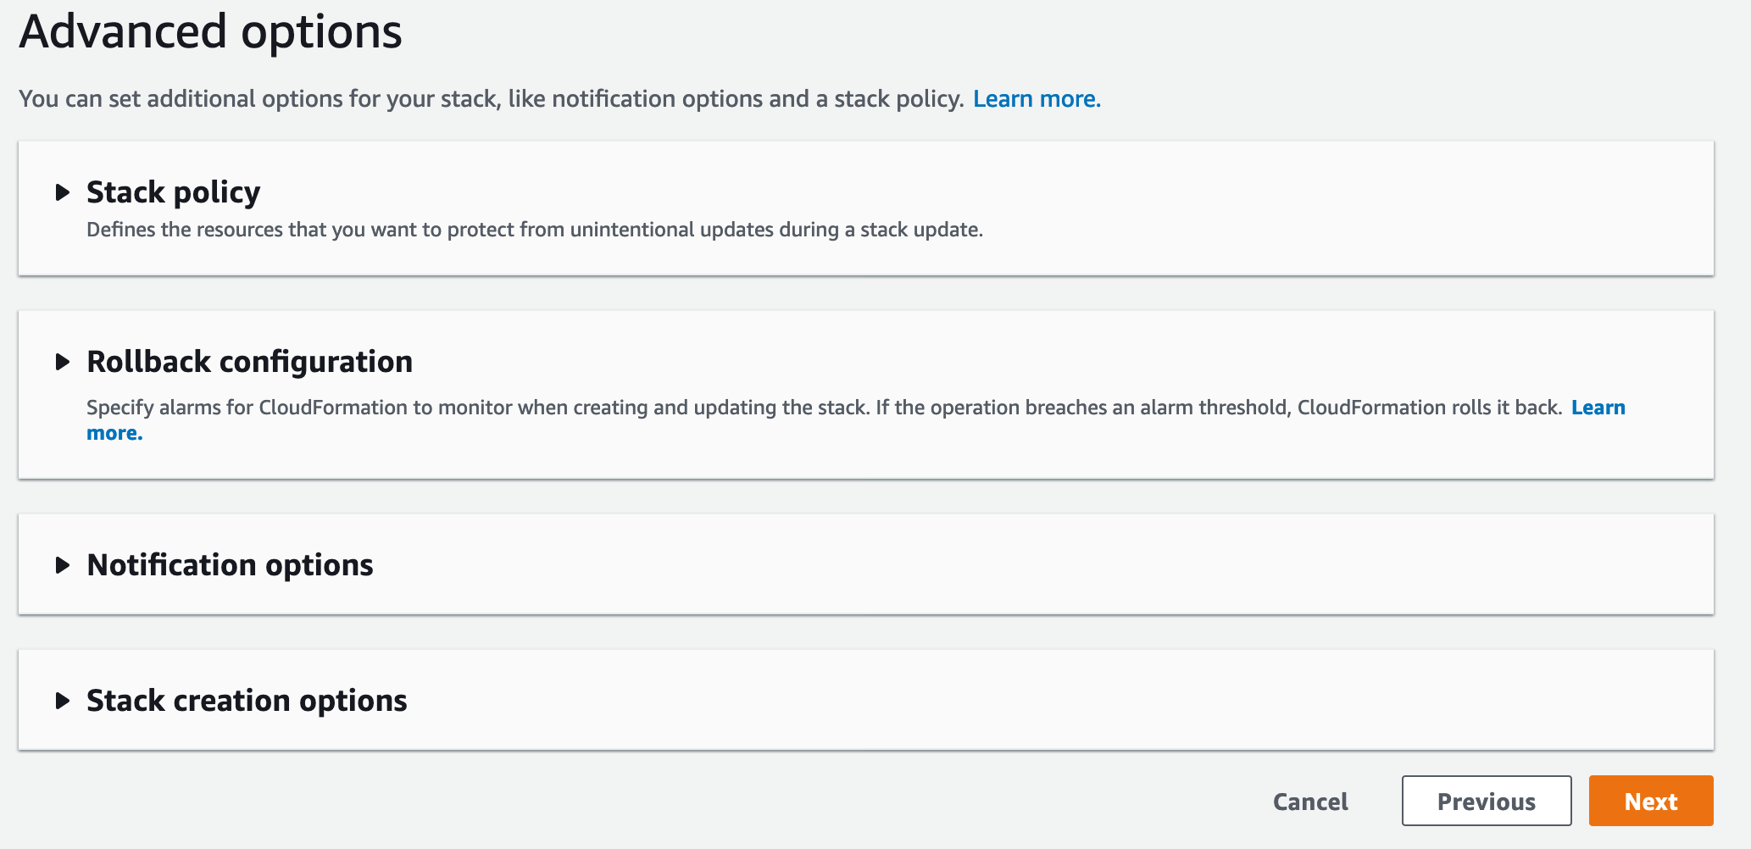Click the Stack policy description sentence
Screen dimensions: 1751x849
coord(535,230)
